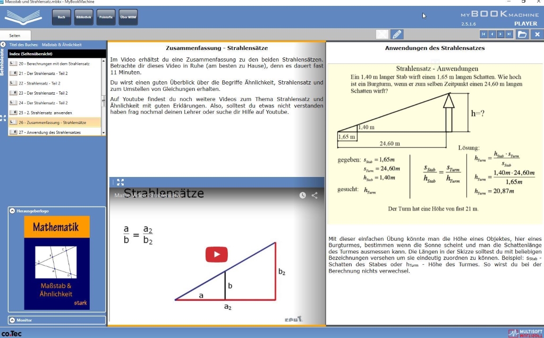
Task: Click the fullscreen arrows icon on the sidebar edge
Action: pyautogui.click(x=3, y=118)
